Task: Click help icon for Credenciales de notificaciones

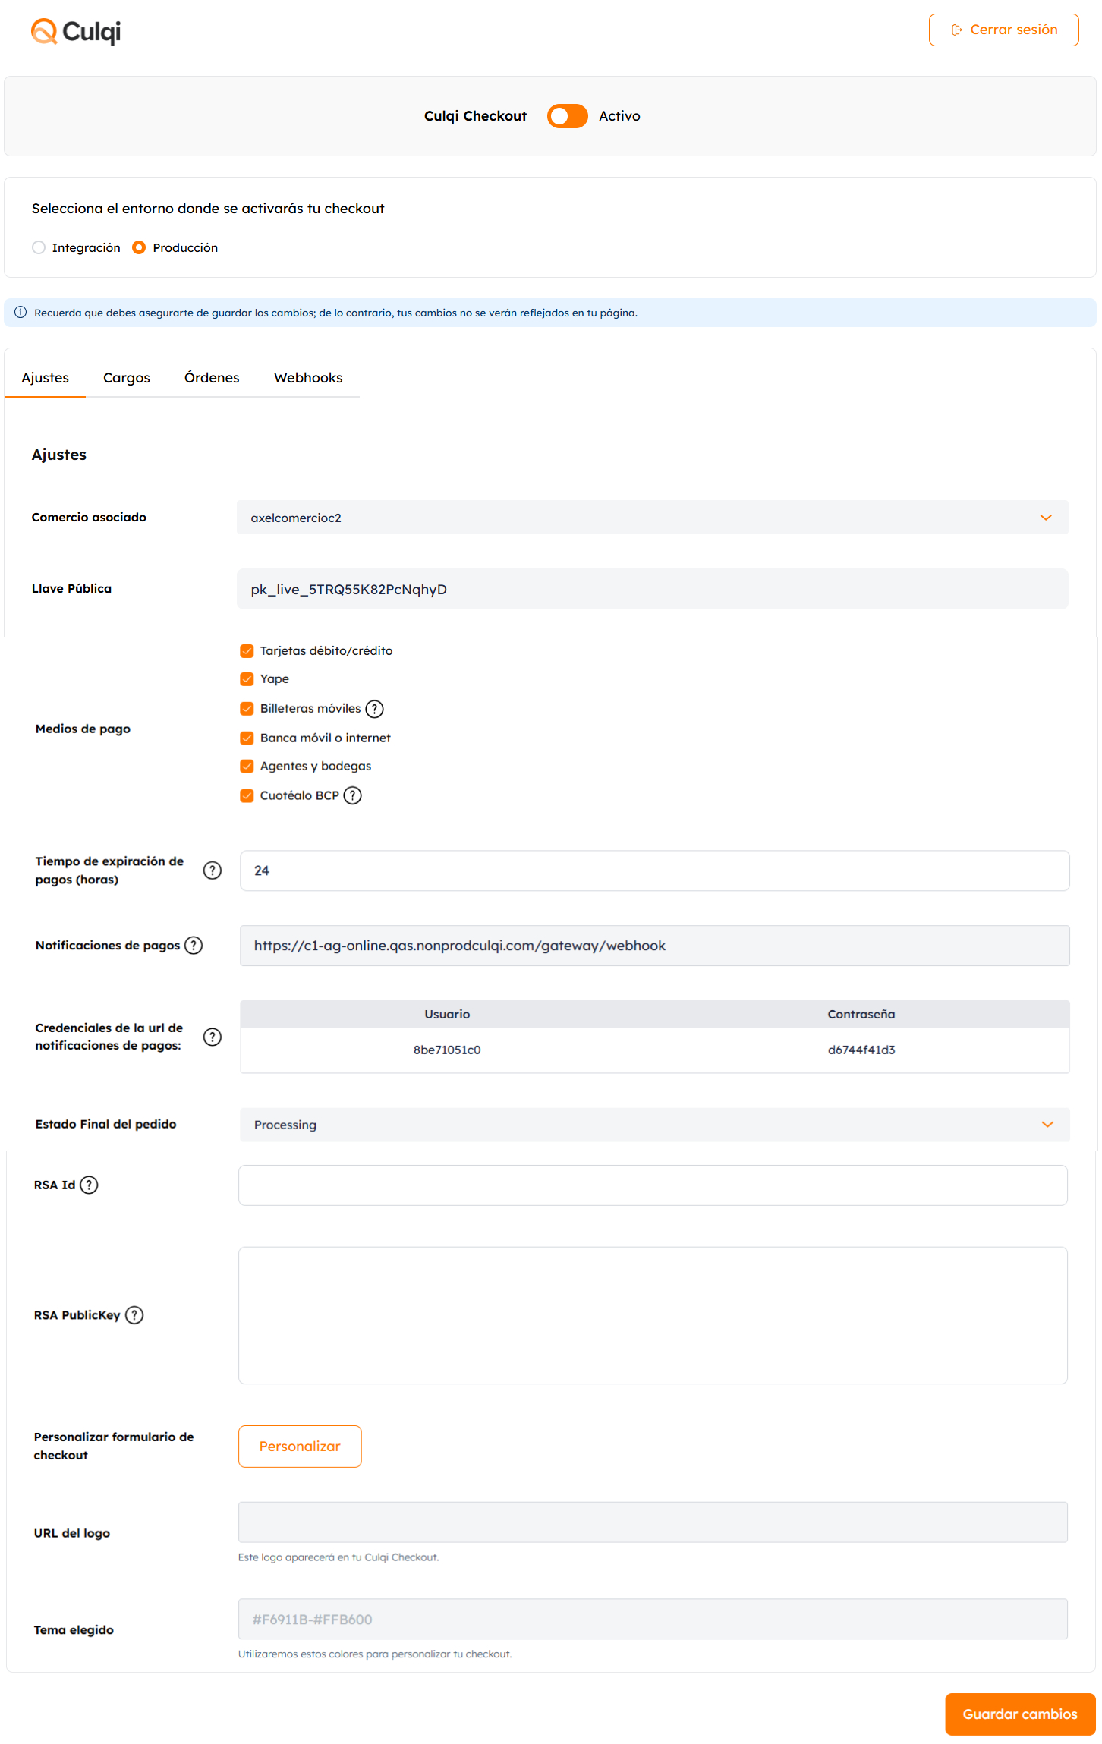Action: pyautogui.click(x=213, y=1037)
